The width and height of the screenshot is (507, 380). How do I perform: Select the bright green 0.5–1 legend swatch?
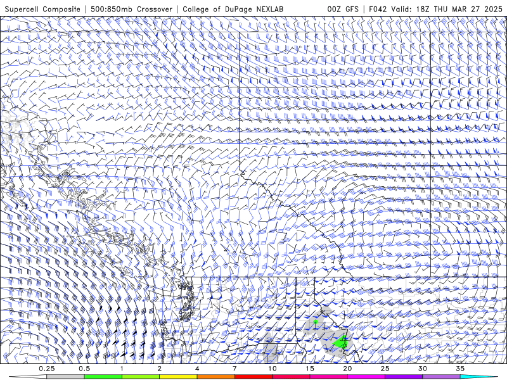tap(103, 377)
